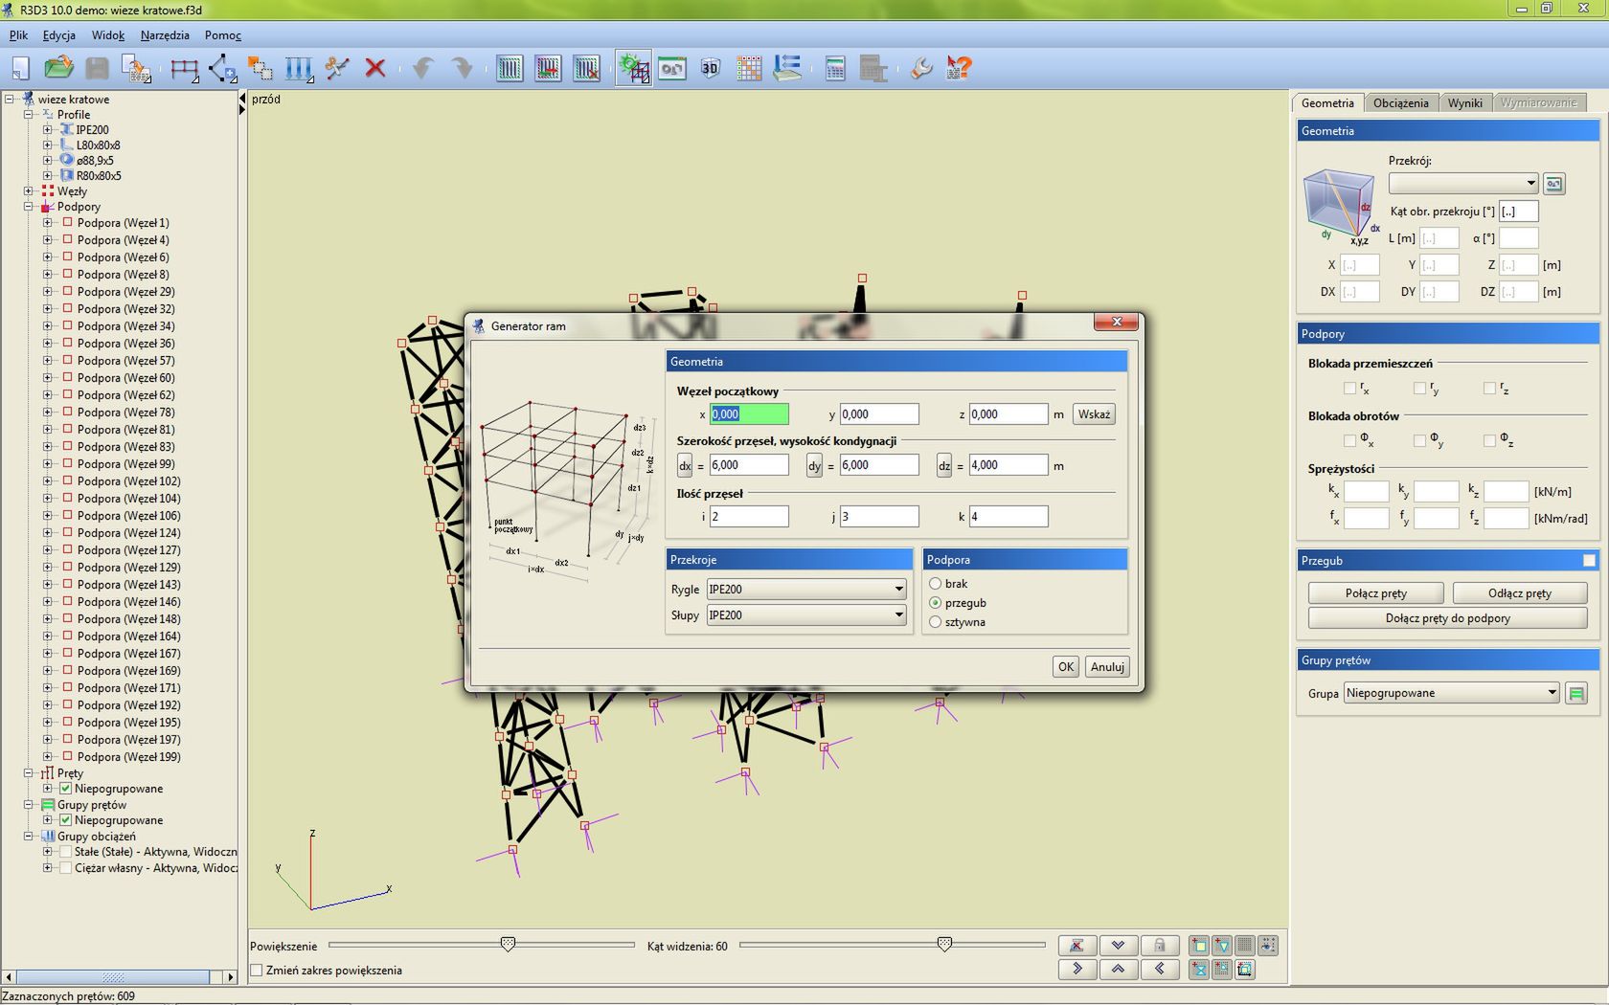Switch to the Wyniki tab
This screenshot has width=1609, height=1005.
pyautogui.click(x=1464, y=103)
